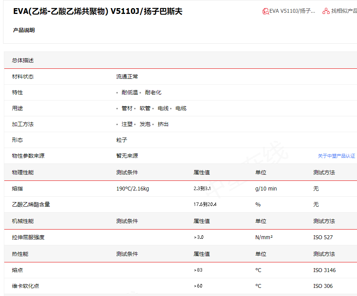Click 测试方法 in the 热性能 header row
The image size is (357, 296).
point(324,254)
